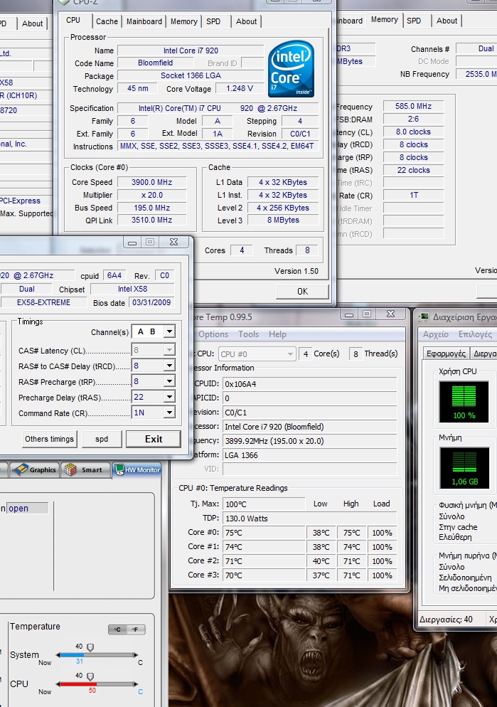This screenshot has height=707, width=497.
Task: Click the Core Speed value 3900.0 MHz
Action: 152,182
